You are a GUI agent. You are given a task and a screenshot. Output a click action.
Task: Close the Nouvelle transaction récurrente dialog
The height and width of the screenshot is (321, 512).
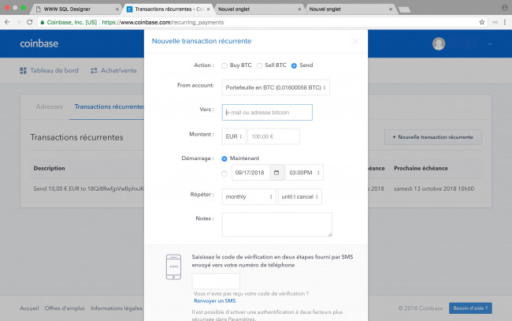click(355, 41)
